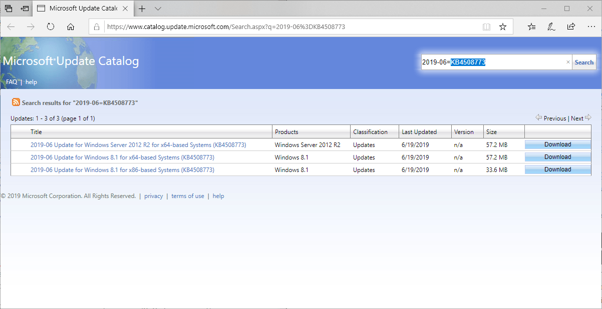Open the Settings and more ellipsis menu

click(x=590, y=27)
